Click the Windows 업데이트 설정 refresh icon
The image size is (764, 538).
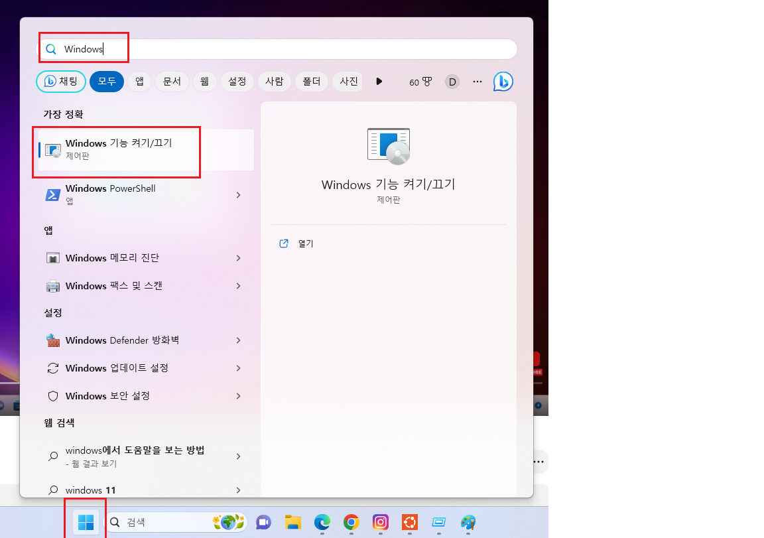pos(52,368)
